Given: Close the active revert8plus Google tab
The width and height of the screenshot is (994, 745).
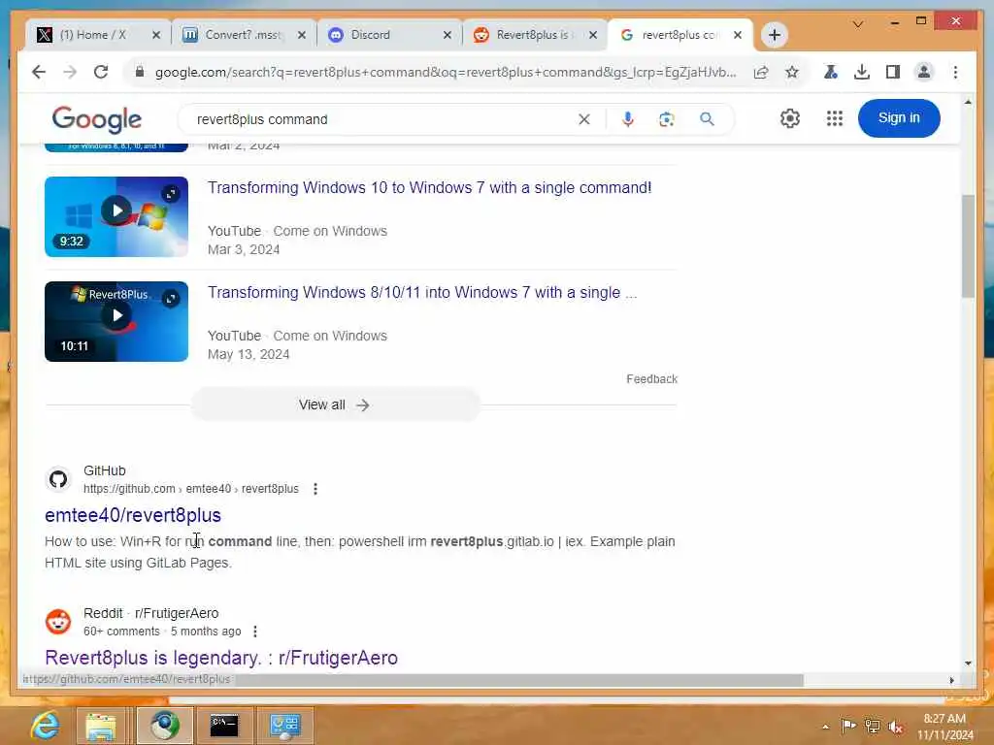Looking at the screenshot, I should point(738,35).
